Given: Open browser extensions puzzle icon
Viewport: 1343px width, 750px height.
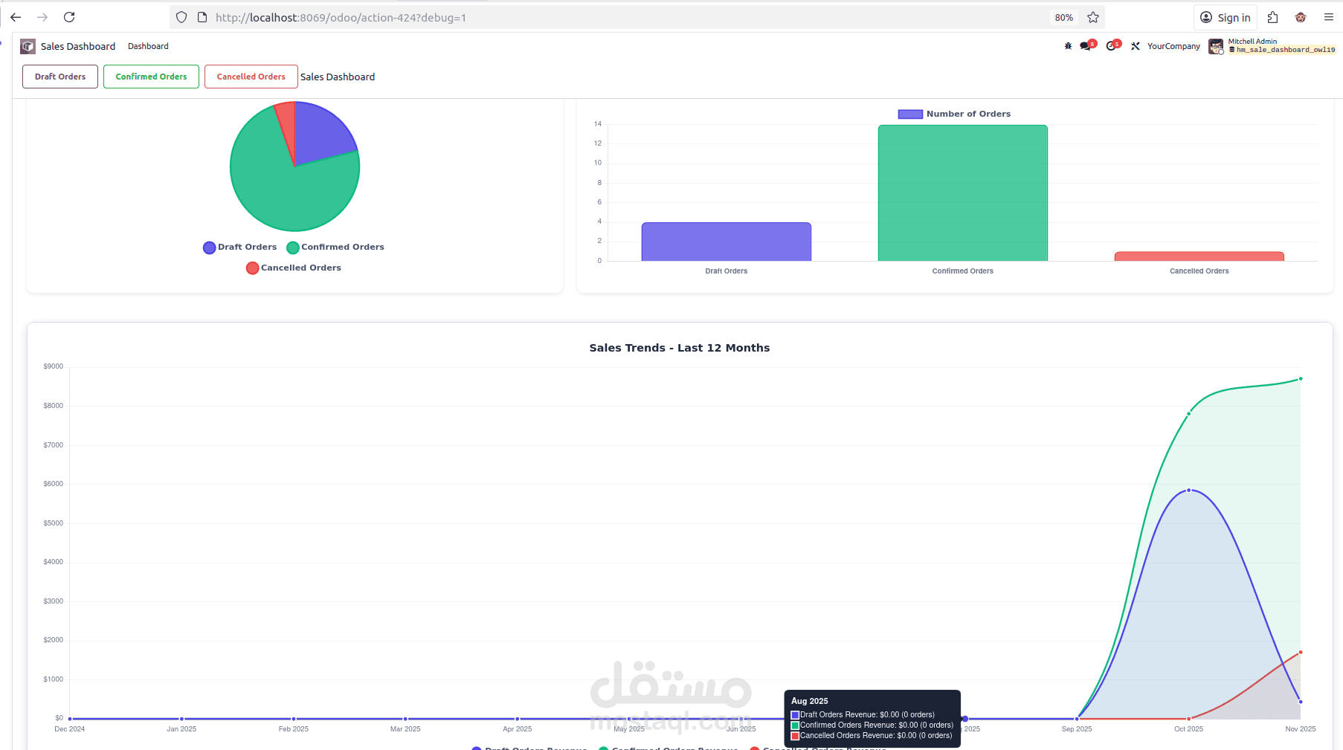Looking at the screenshot, I should [1273, 17].
